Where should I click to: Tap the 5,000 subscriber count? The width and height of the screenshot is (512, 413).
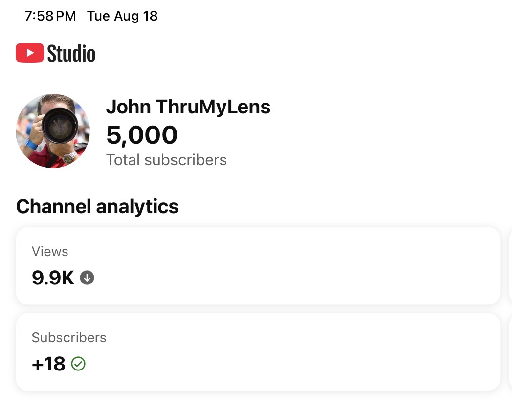pyautogui.click(x=142, y=134)
